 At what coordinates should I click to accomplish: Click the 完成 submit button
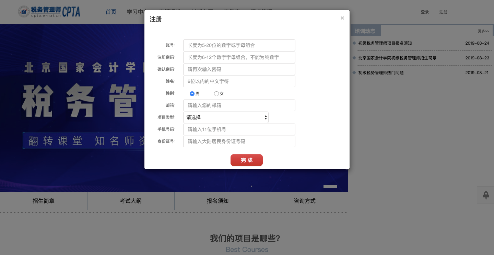[x=247, y=160]
